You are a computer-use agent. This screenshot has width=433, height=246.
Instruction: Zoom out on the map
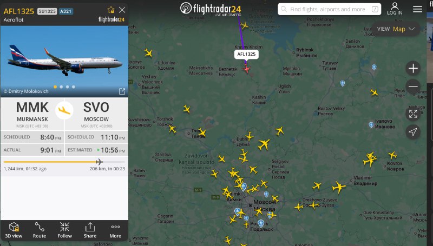click(x=413, y=87)
